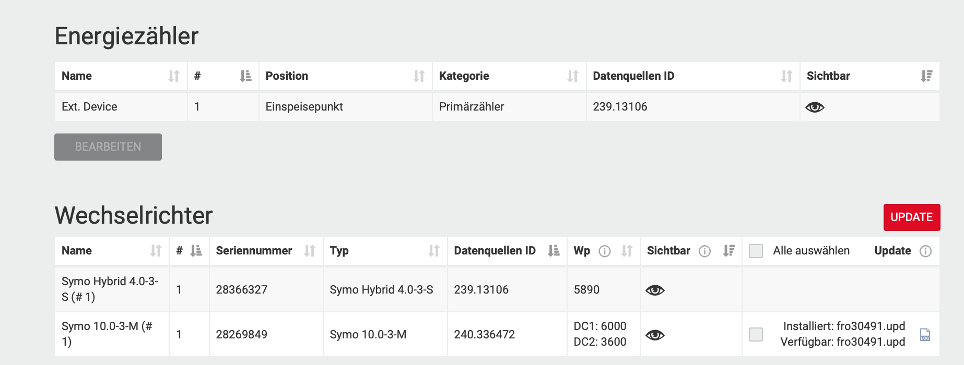Click Energiezähler section heading
964x365 pixels.
127,36
